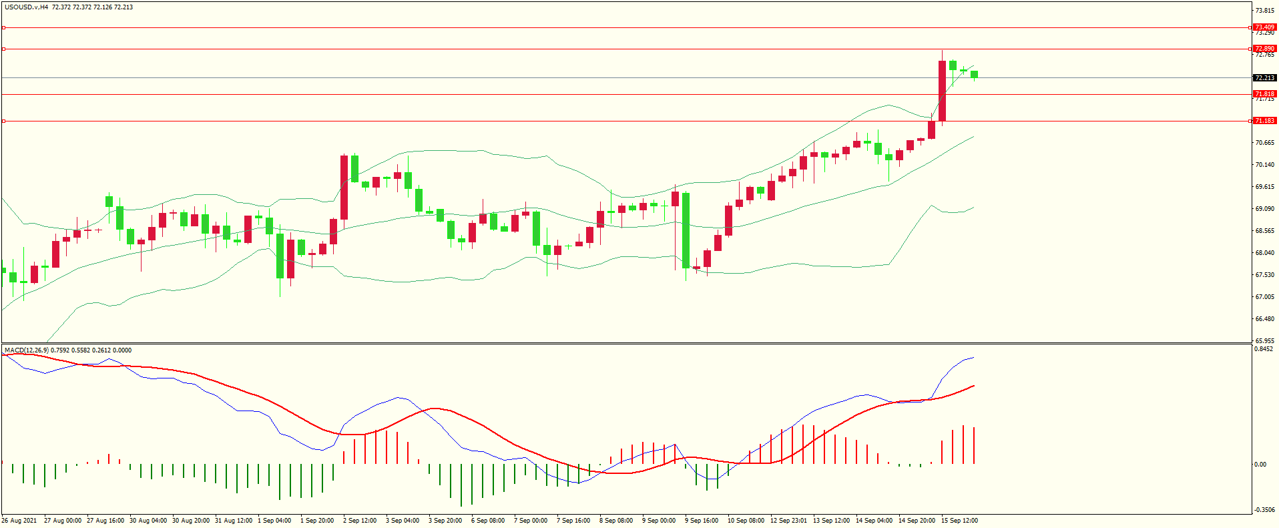Click the 69.615 price scale value
Screen dimensions: 1279x528
[1265, 187]
